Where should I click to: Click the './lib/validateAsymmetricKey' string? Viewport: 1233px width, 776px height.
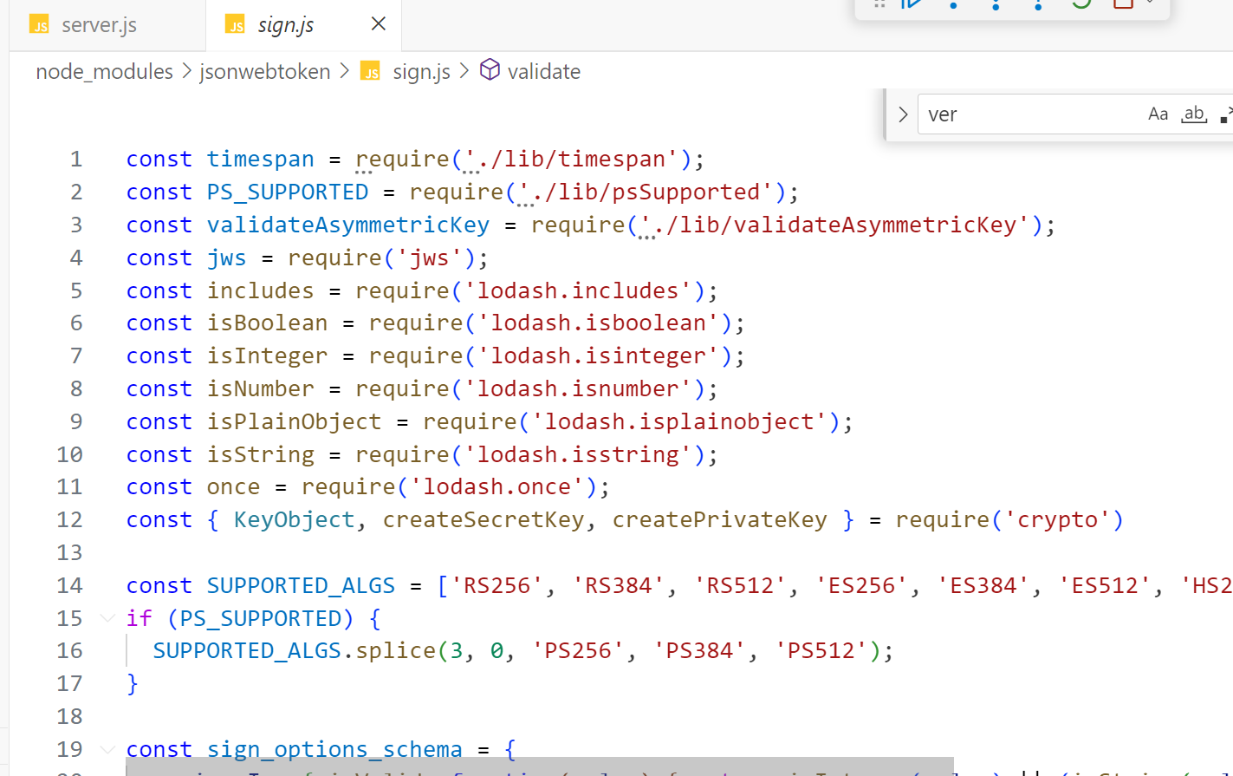click(834, 225)
